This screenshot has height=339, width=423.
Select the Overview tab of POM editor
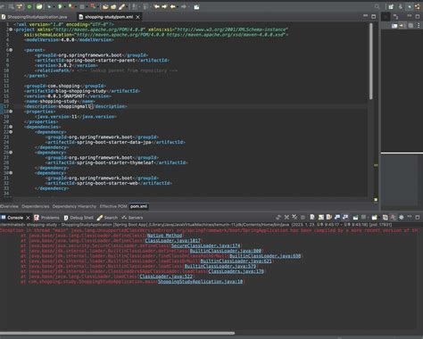click(9, 206)
